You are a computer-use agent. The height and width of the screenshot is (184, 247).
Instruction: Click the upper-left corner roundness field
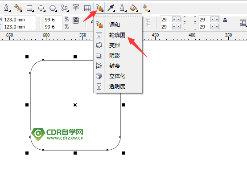click(x=166, y=20)
